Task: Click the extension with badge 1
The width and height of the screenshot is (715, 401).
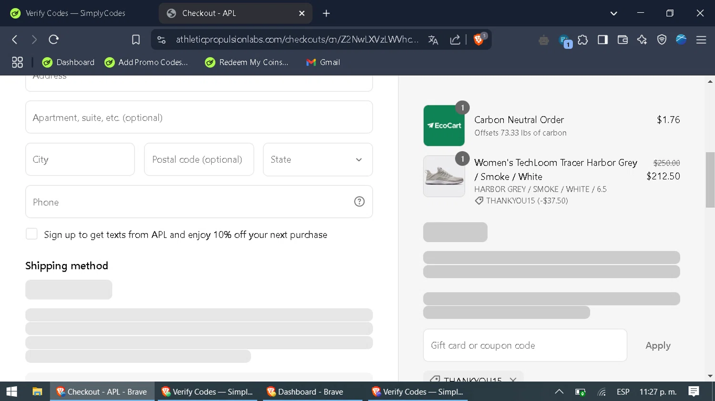Action: click(x=564, y=41)
